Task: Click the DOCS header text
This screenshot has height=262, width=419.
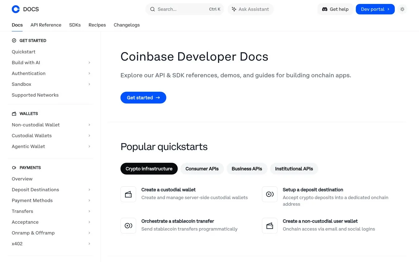Action: [31, 9]
